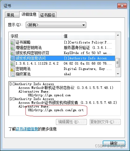Open the 证书详细信息 help link
This screenshot has width=130, height=151.
tap(27, 129)
